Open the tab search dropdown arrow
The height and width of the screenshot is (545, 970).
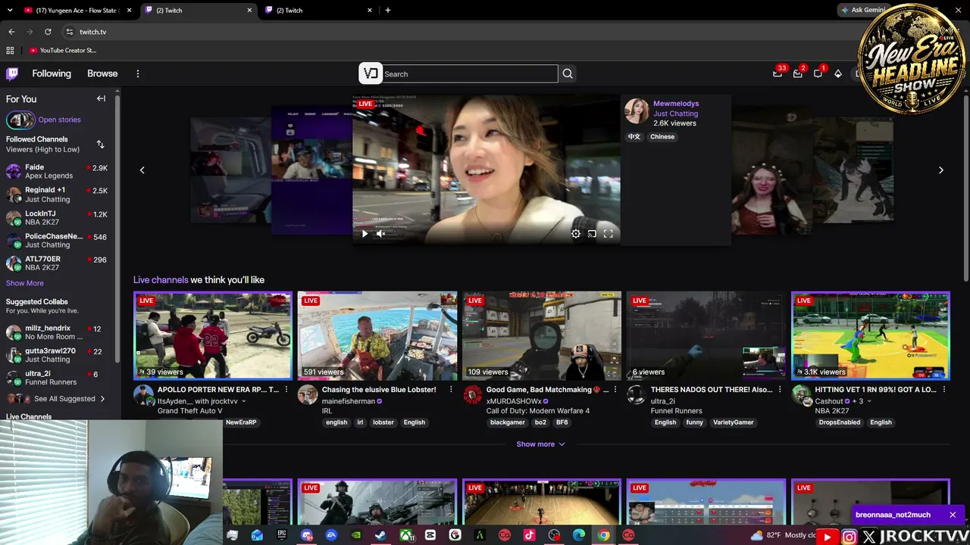[10, 10]
